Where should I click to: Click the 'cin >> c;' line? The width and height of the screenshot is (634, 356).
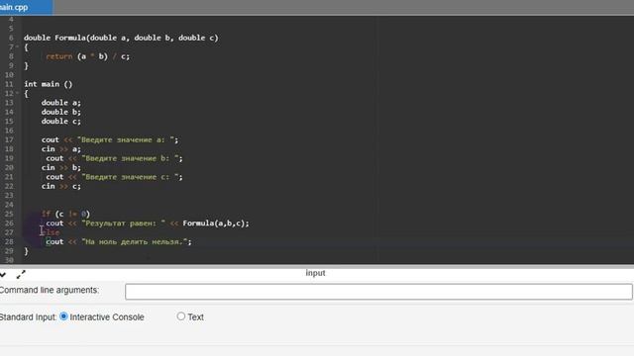click(61, 186)
